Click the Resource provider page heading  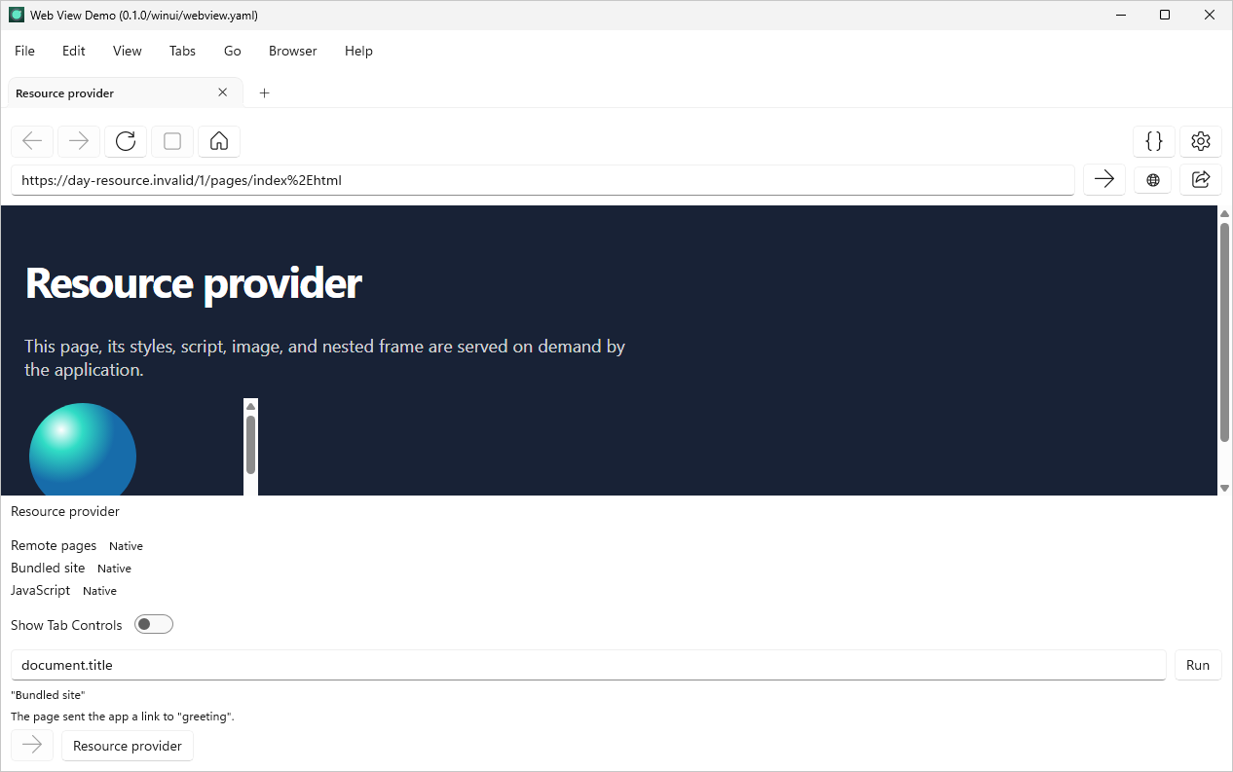point(193,283)
